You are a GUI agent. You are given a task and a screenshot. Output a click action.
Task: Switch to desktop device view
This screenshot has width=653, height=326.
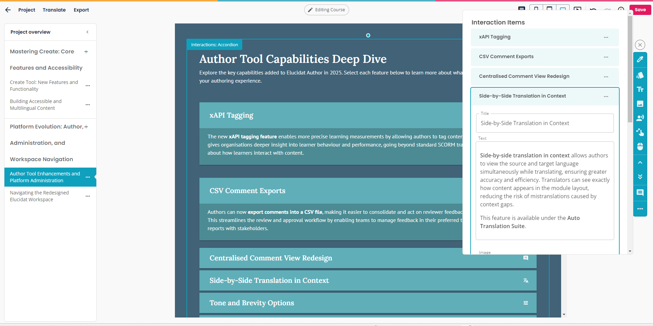click(x=563, y=8)
